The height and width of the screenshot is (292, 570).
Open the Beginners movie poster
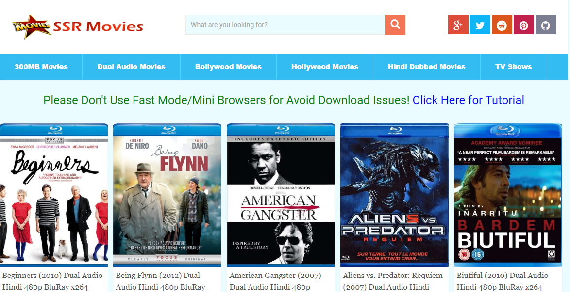click(54, 195)
